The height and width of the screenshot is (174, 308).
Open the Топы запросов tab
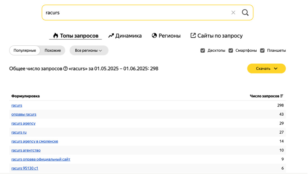click(75, 36)
